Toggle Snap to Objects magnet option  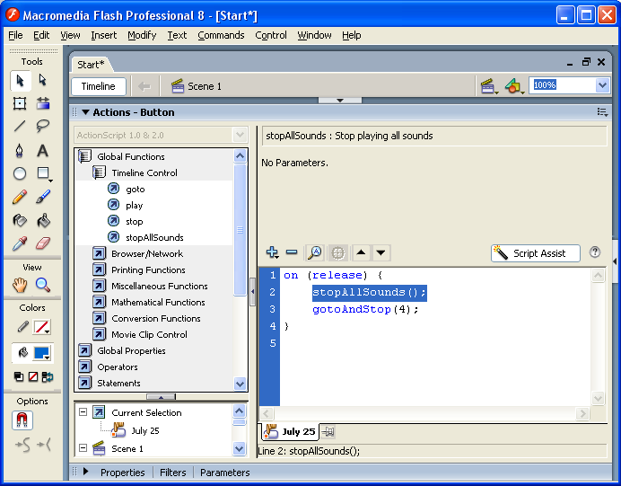tap(22, 420)
